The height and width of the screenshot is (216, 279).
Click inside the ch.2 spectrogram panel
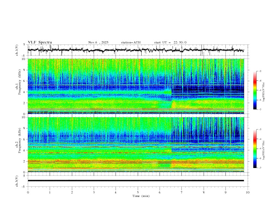click(136, 145)
